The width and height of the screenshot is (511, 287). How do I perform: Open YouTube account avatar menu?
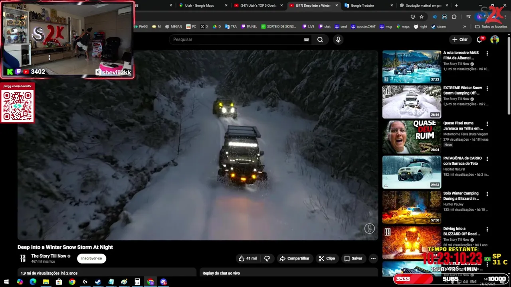point(495,39)
